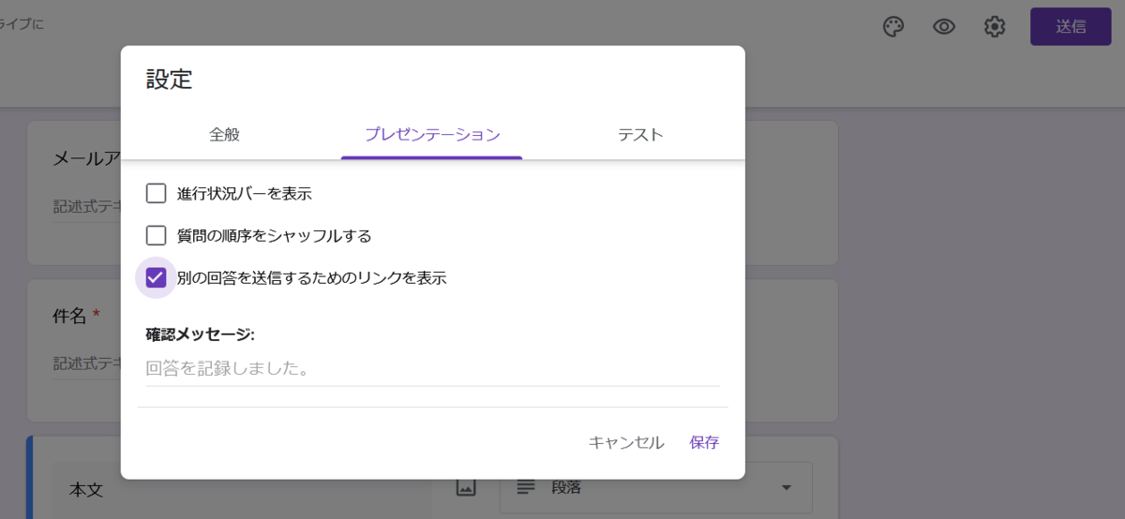Click the キャンセル button
This screenshot has width=1125, height=519.
[626, 442]
